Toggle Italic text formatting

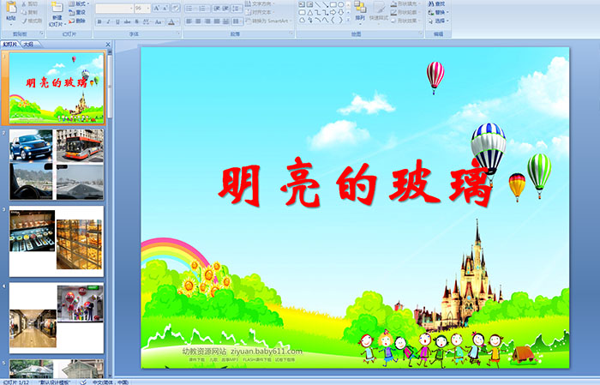110,21
